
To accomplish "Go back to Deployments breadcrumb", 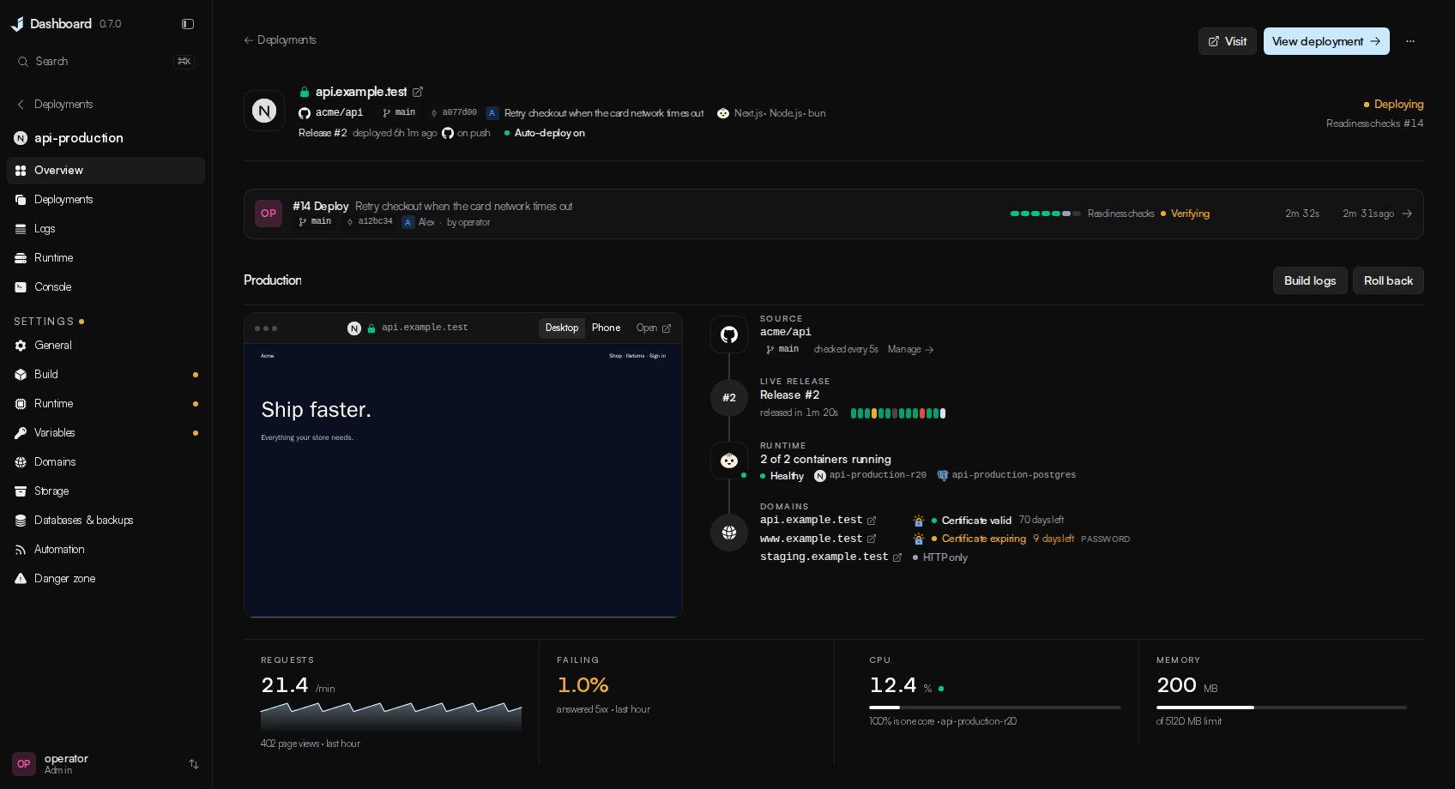I will 280,40.
